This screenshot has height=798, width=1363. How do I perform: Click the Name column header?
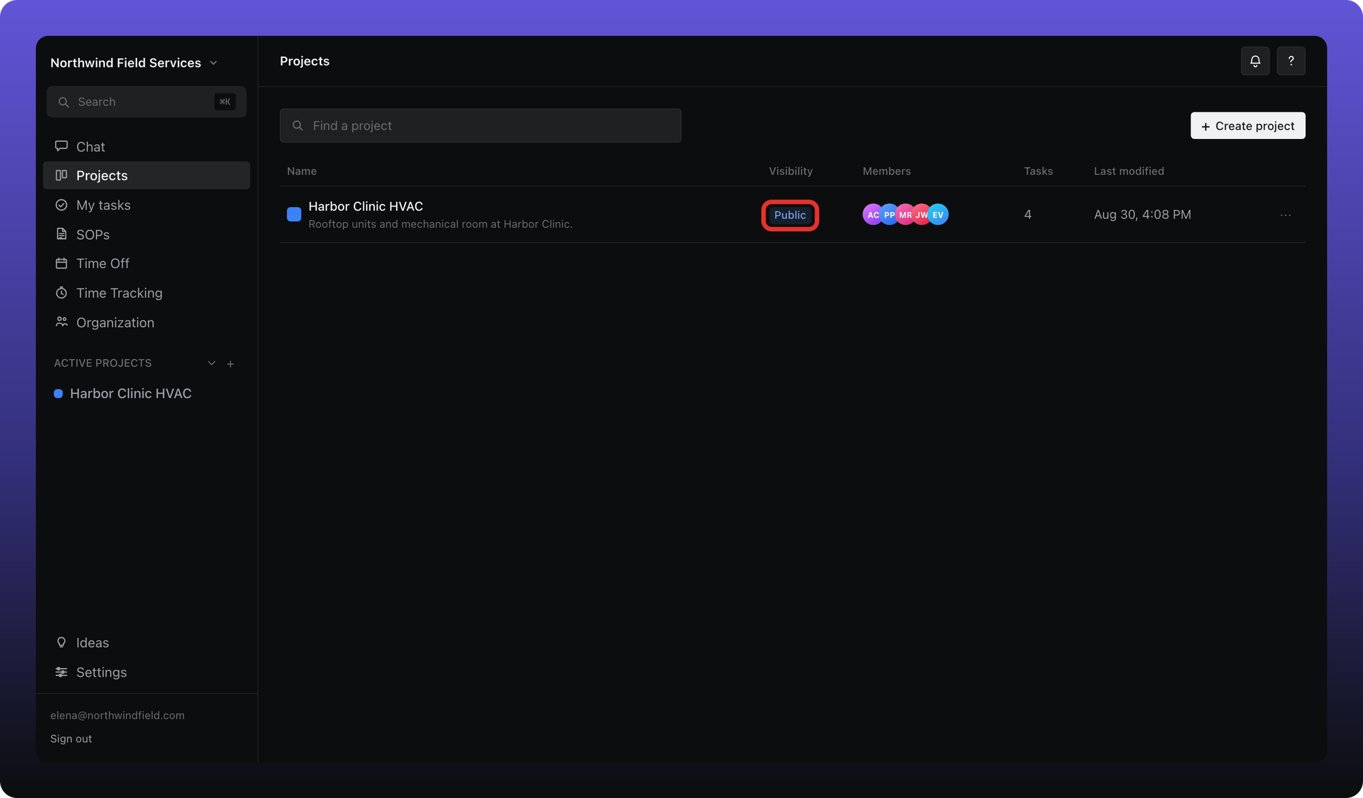[302, 171]
